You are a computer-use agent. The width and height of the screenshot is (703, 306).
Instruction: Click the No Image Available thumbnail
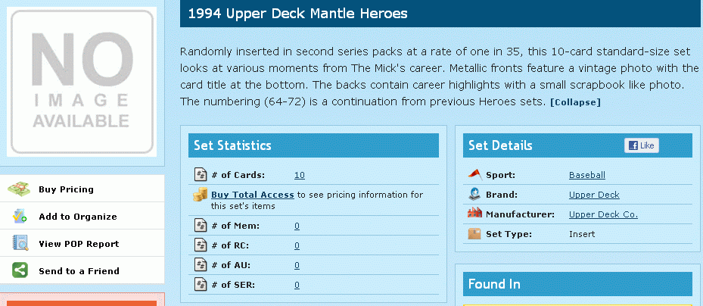[82, 82]
